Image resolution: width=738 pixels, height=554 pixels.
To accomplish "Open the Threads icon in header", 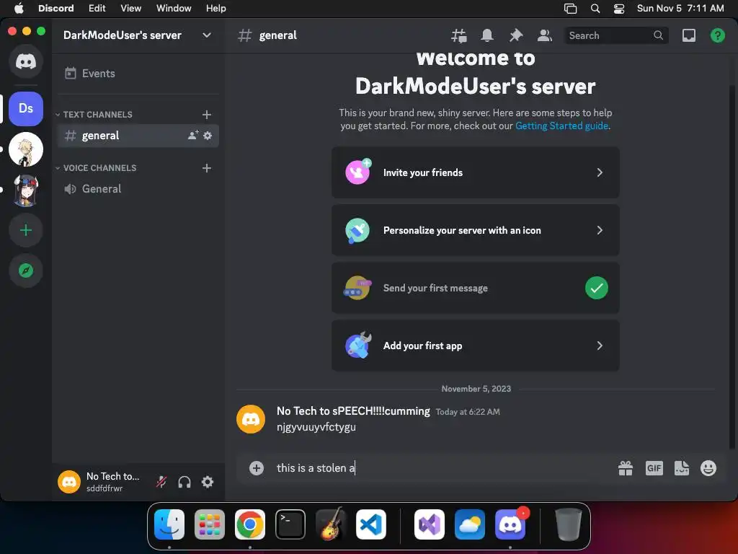I will 459,35.
